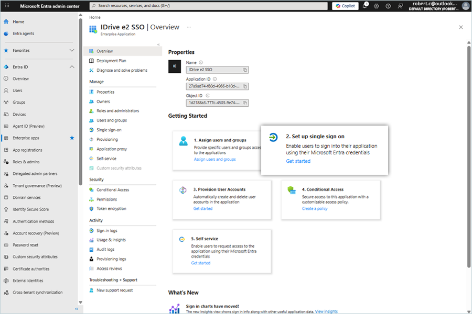Viewport: 472px width, 314px height.
Task: Click the Application ID text field
Action: [x=217, y=86]
